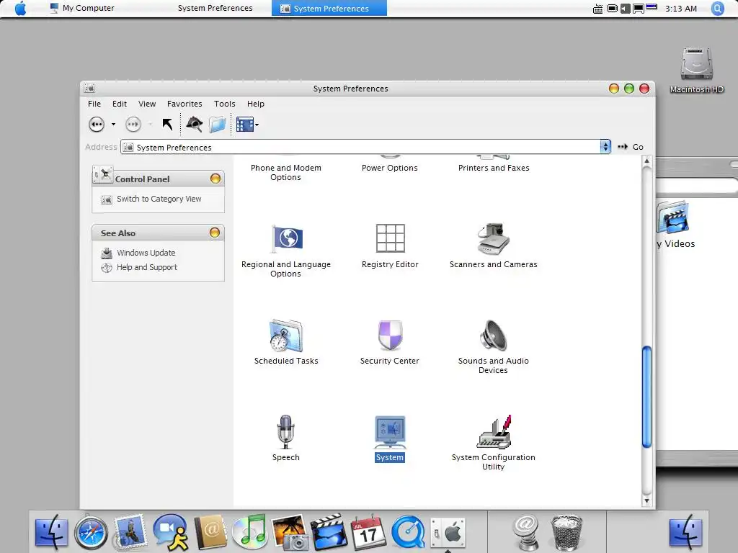Open the Security Center shield icon
Screen dimensions: 738x553
click(x=390, y=336)
